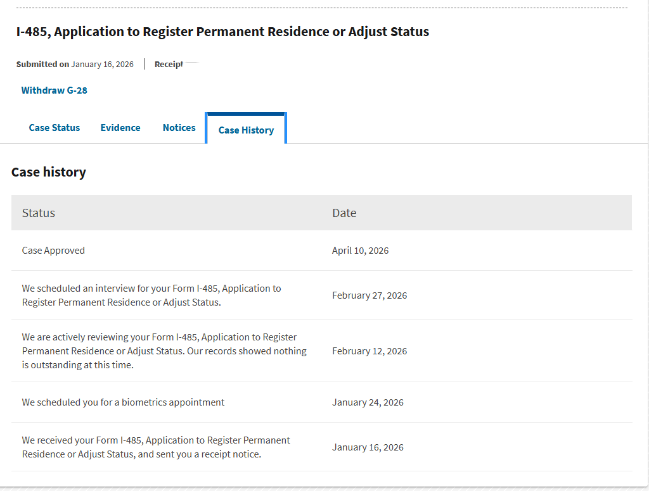
Task: Select the Notices tab
Action: tap(179, 128)
